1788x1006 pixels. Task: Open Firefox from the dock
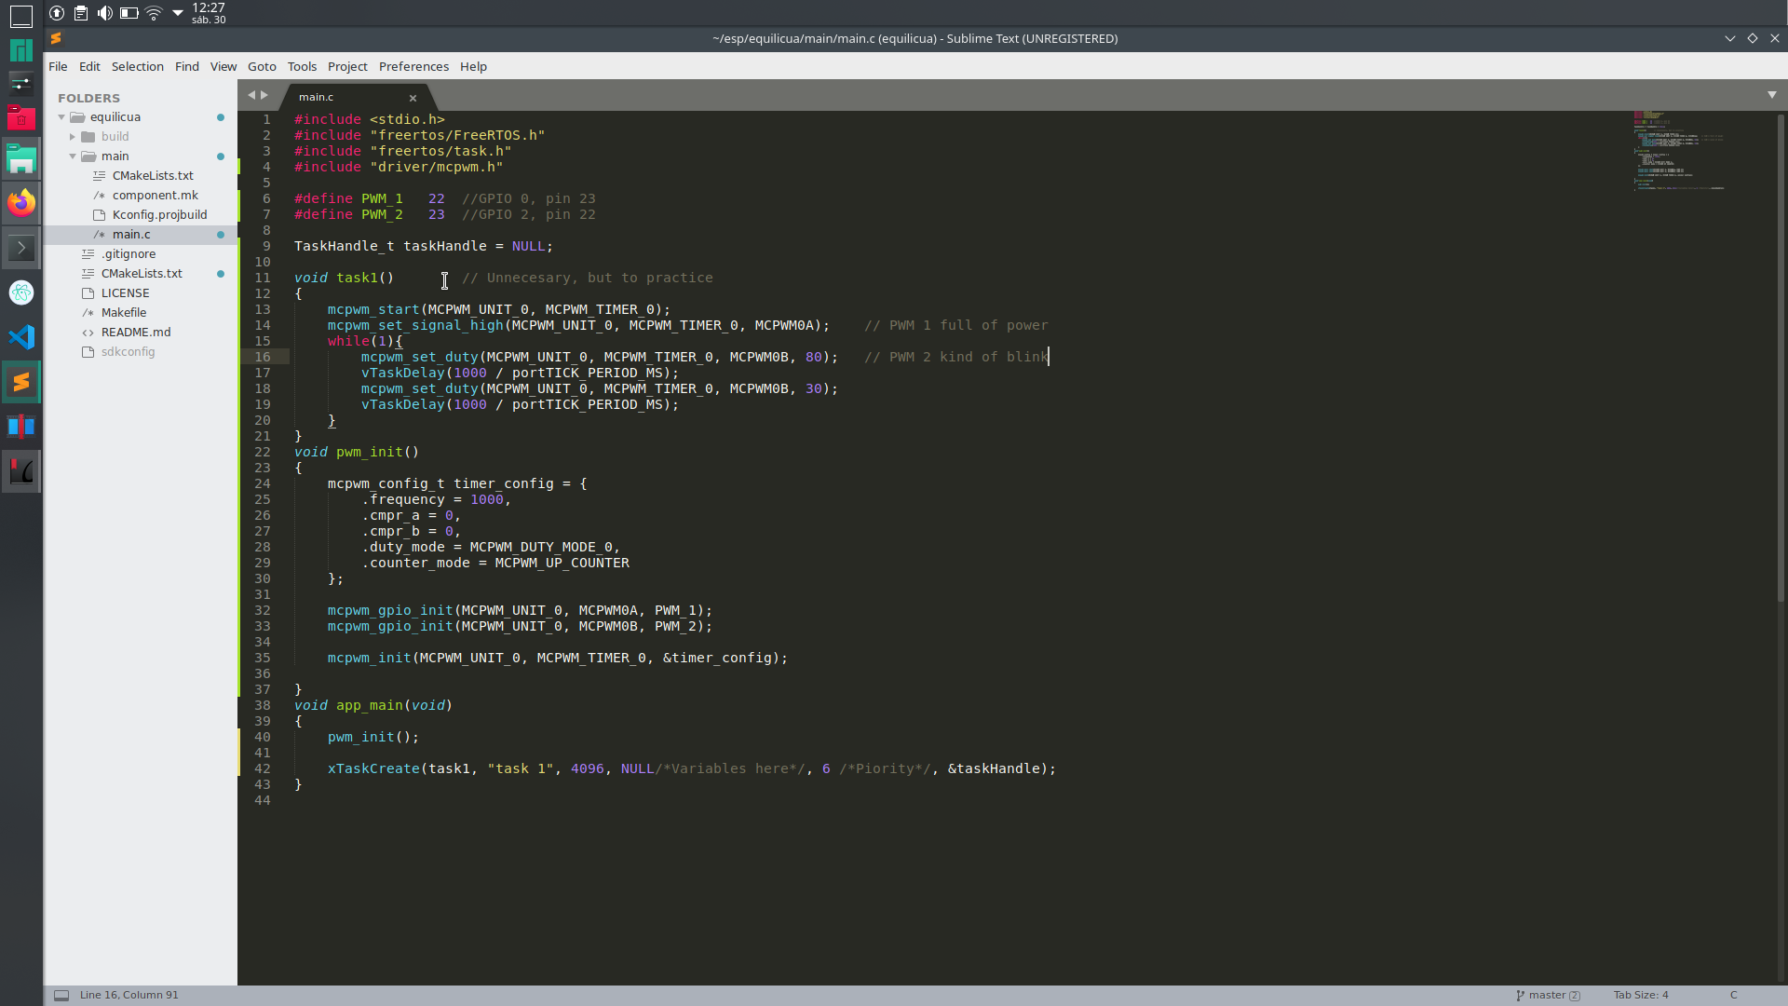pyautogui.click(x=20, y=202)
